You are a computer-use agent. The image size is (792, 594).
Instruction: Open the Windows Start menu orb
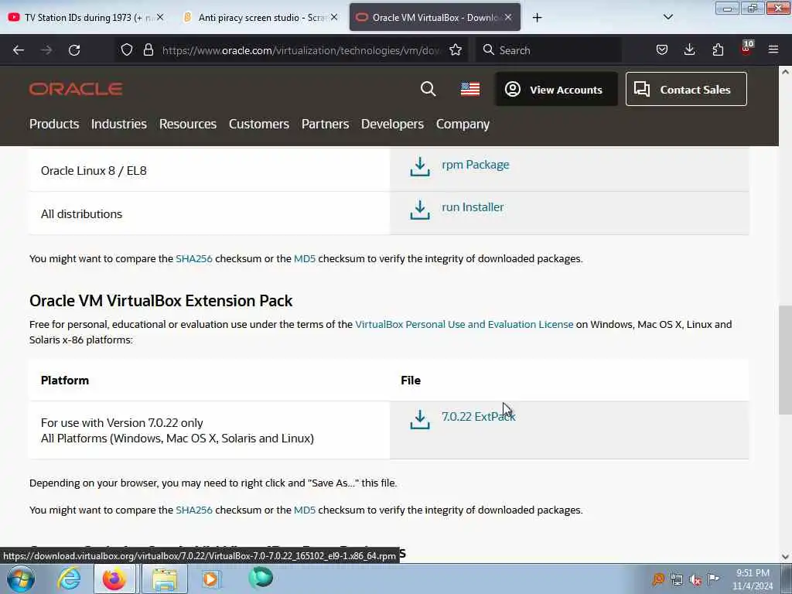point(21,579)
